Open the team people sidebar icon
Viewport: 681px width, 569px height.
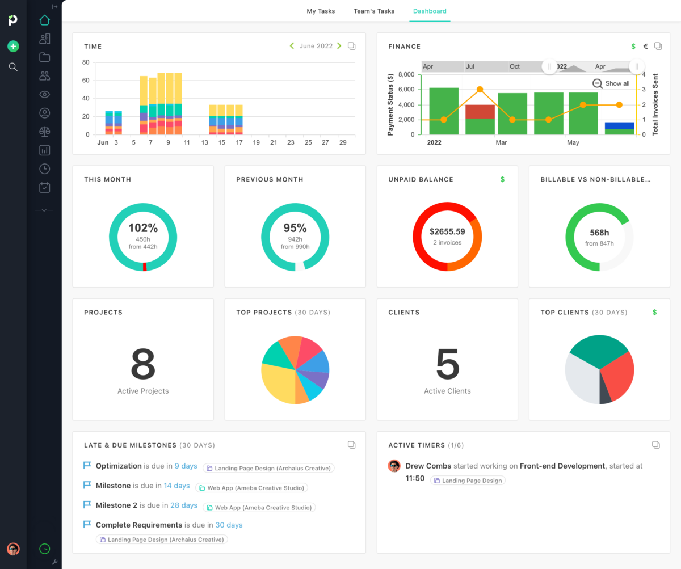[x=44, y=75]
